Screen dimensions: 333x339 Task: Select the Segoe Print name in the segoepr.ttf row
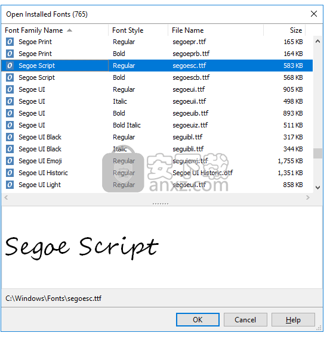[x=35, y=42]
